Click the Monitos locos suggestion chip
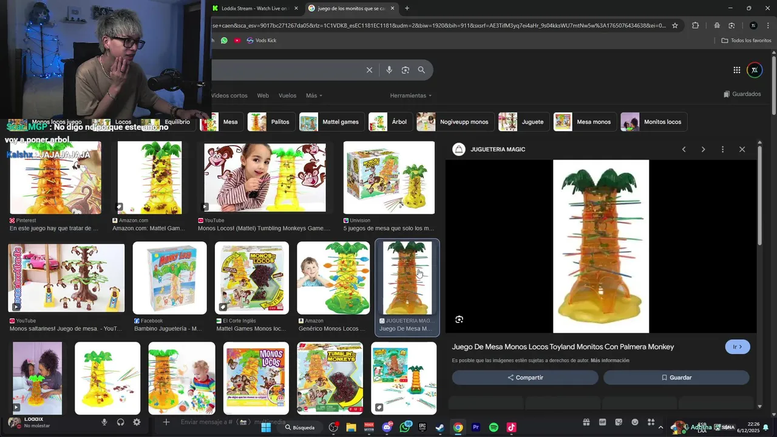Viewport: 777px width, 437px height. tap(654, 122)
